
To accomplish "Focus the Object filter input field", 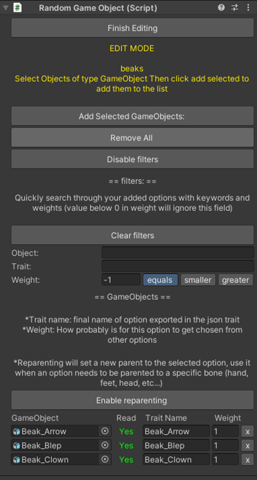I will [x=178, y=253].
